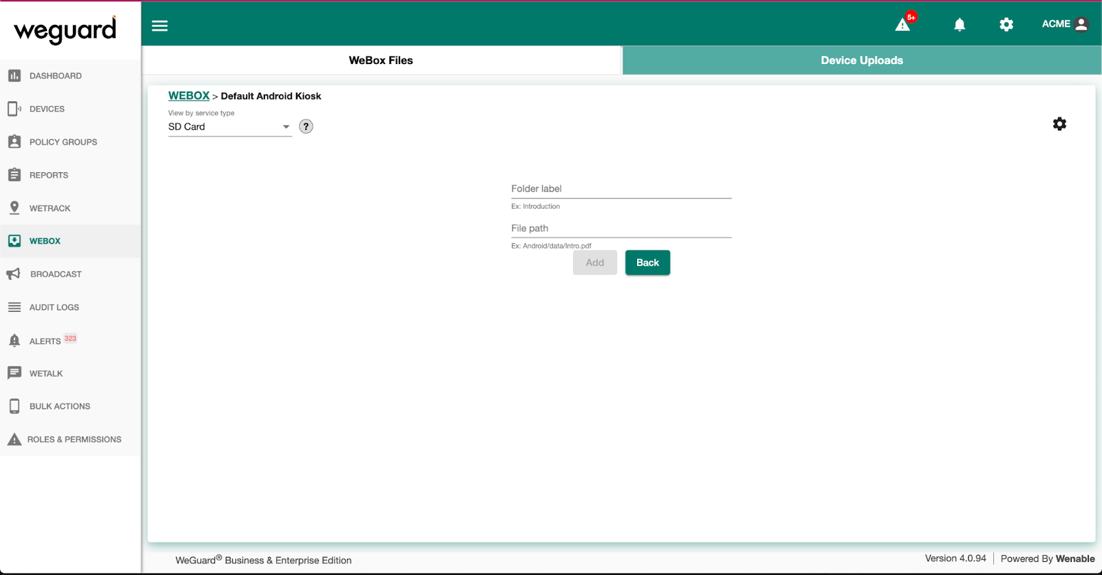Click the Reports clipboard icon
Screen dimensions: 1102x575
(x=14, y=175)
